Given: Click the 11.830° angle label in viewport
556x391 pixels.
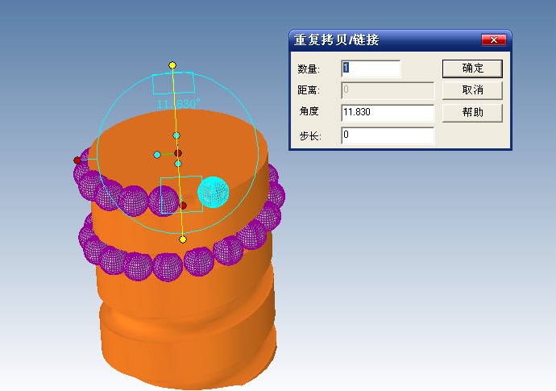Looking at the screenshot, I should pyautogui.click(x=179, y=104).
